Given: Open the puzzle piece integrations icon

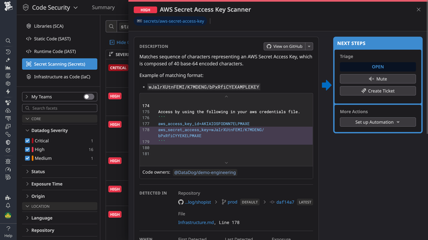Looking at the screenshot, I should pyautogui.click(x=8, y=197).
